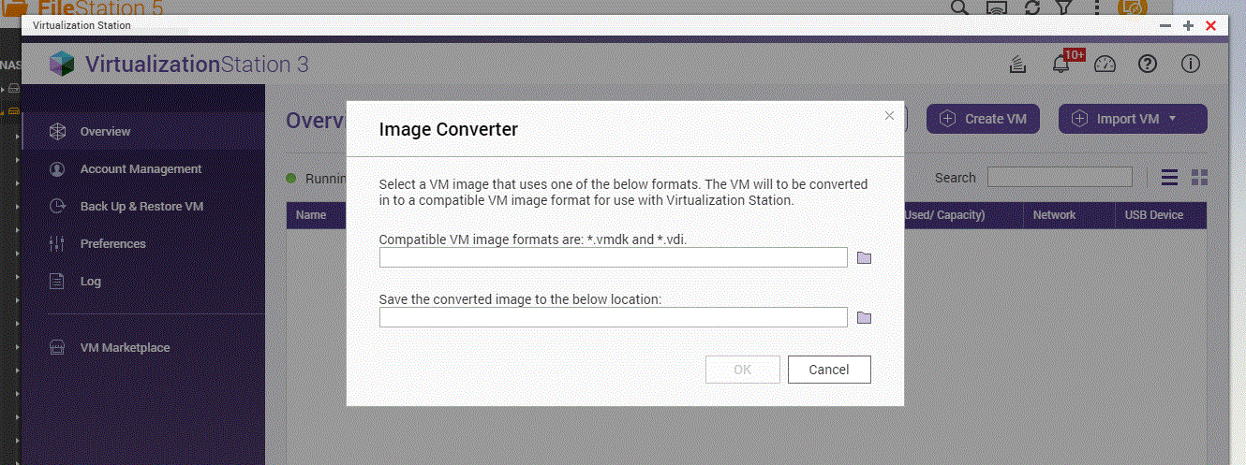
Task: Open Account Management in the sidebar
Action: tap(143, 169)
